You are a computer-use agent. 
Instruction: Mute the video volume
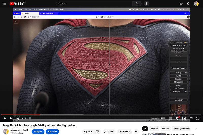(18, 118)
